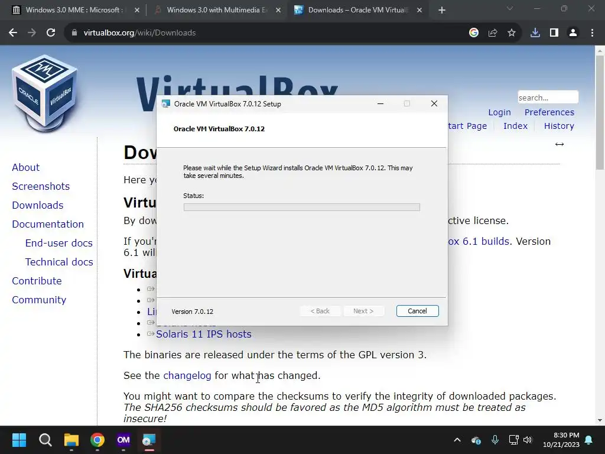Minimize the VirtualBox Setup dialog
The height and width of the screenshot is (454, 605).
380,103
